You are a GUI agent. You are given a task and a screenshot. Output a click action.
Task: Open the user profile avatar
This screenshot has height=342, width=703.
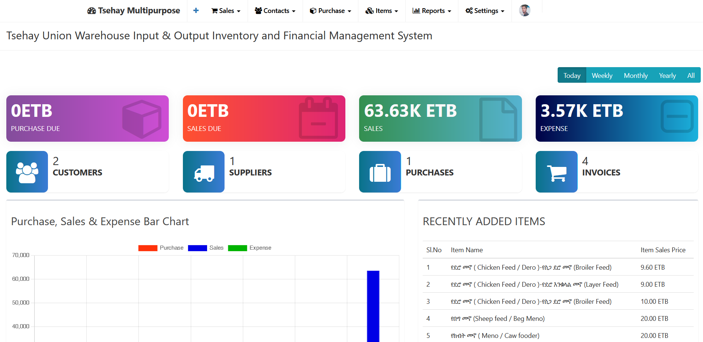point(525,10)
